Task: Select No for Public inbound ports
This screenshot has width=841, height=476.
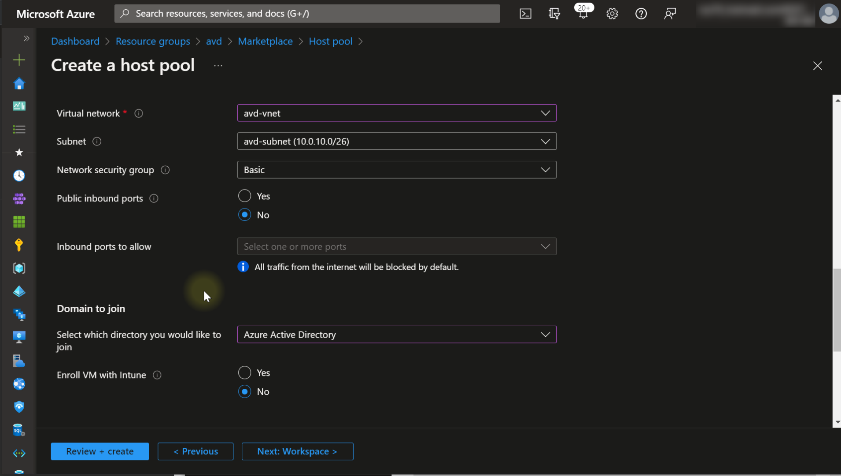Action: click(x=244, y=215)
